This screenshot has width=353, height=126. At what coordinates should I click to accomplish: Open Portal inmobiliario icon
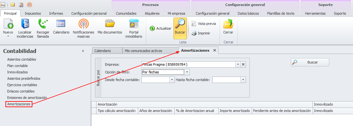pos(134,24)
